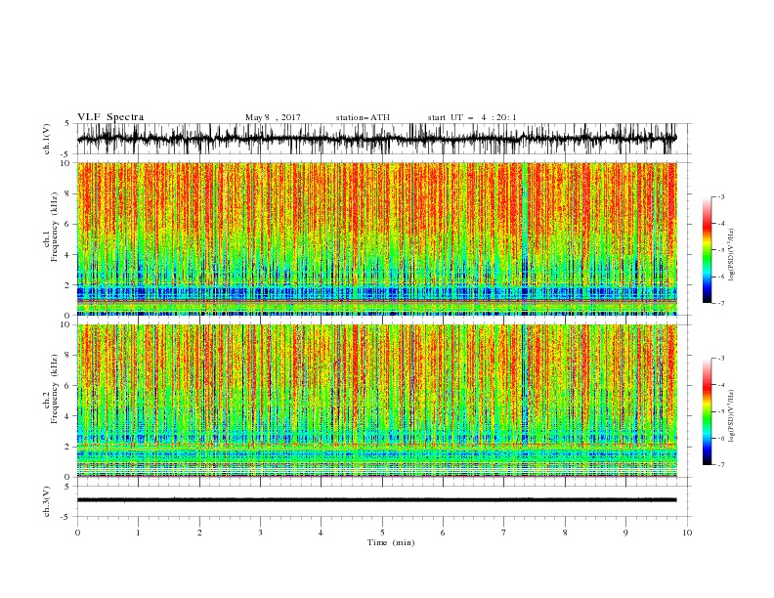Click the log(PSD) label beside the ch.1 colorbar
Screen dimensions: 774x598
coord(731,255)
